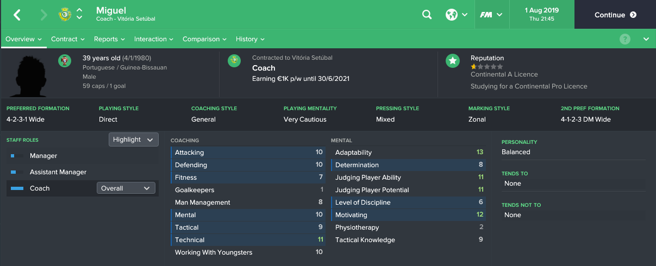This screenshot has height=266, width=656.
Task: Go back using the left arrow
Action: point(17,15)
